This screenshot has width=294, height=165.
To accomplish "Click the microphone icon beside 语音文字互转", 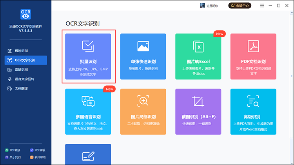I will [x=9, y=79].
